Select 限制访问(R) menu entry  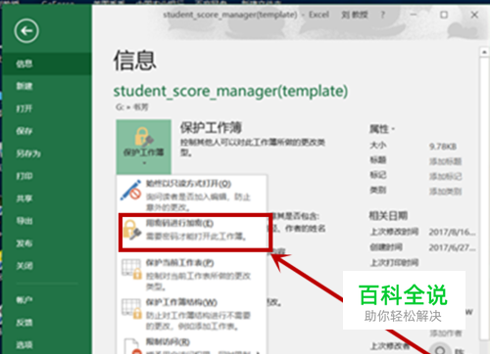tap(192, 345)
